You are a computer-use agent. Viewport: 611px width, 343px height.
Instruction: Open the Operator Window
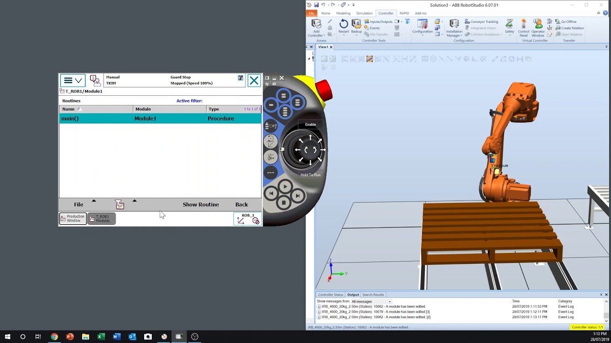(538, 29)
